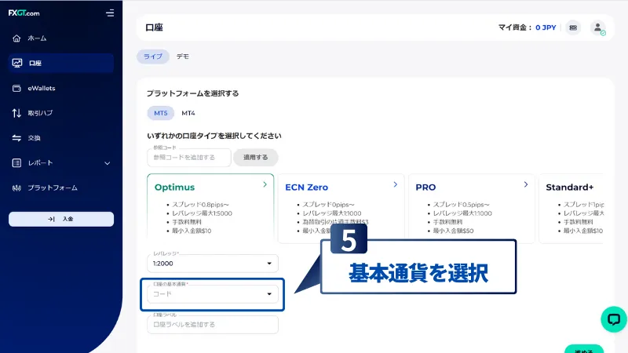The height and width of the screenshot is (353, 628).
Task: Click the 口座 monitor chart icon
Action: tap(16, 64)
